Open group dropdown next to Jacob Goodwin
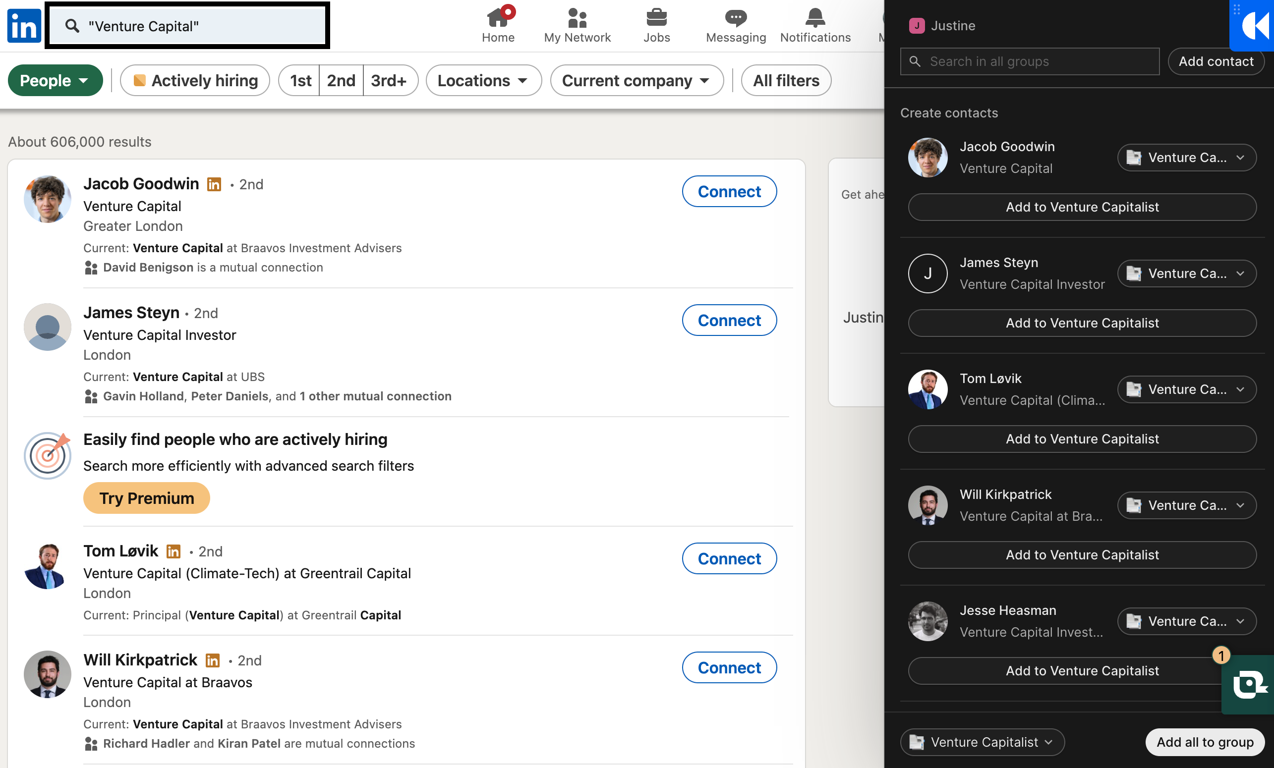Viewport: 1274px width, 768px height. coord(1186,158)
